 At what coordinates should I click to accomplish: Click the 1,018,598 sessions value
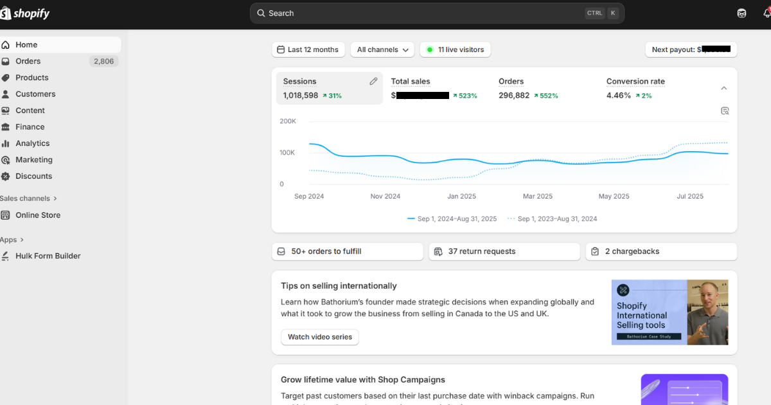[x=301, y=96]
